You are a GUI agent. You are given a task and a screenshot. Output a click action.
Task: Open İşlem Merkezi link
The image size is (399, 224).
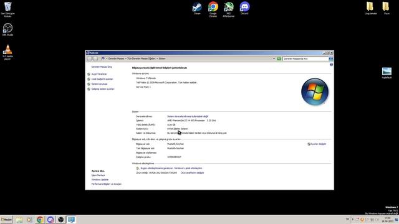click(x=98, y=175)
